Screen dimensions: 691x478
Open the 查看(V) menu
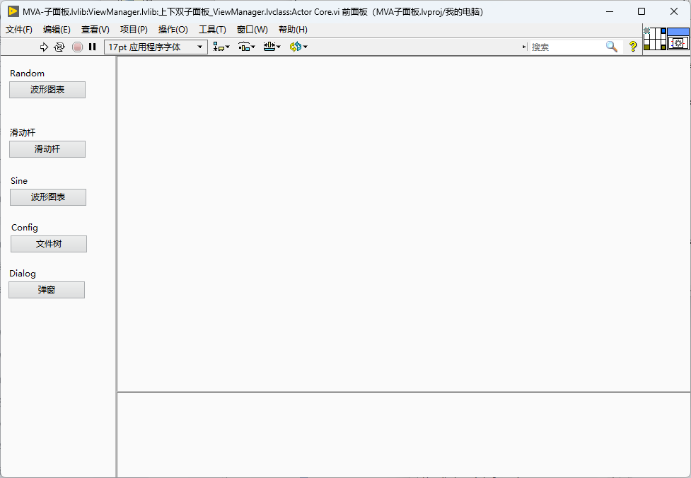[x=95, y=30]
